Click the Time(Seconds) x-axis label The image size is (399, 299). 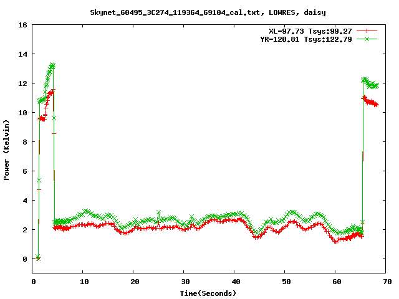pyautogui.click(x=209, y=293)
